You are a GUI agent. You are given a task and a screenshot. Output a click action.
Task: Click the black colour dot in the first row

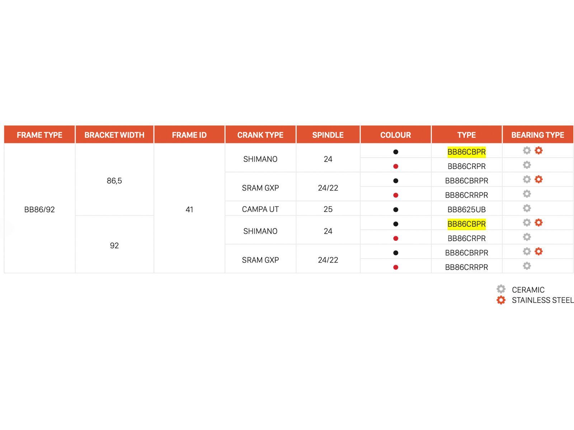(x=396, y=152)
